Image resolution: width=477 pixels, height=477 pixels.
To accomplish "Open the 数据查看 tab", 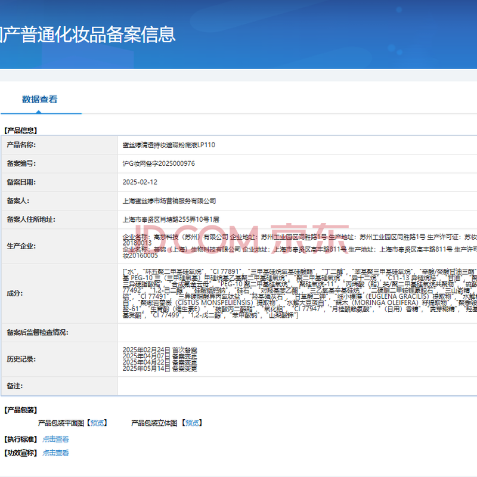I will tap(40, 100).
